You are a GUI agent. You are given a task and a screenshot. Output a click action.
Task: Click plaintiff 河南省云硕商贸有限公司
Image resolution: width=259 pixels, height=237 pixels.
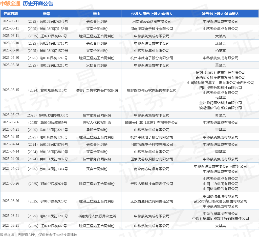(152, 22)
